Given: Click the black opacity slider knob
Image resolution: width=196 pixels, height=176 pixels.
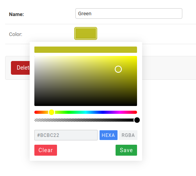Looking at the screenshot, I should [137, 120].
